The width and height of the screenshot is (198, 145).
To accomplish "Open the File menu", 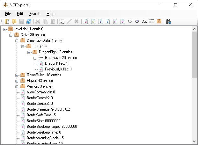I will coord(8,14).
